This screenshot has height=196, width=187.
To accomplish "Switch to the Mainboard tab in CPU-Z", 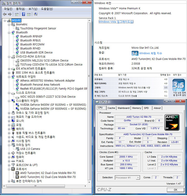I will 123,108.
